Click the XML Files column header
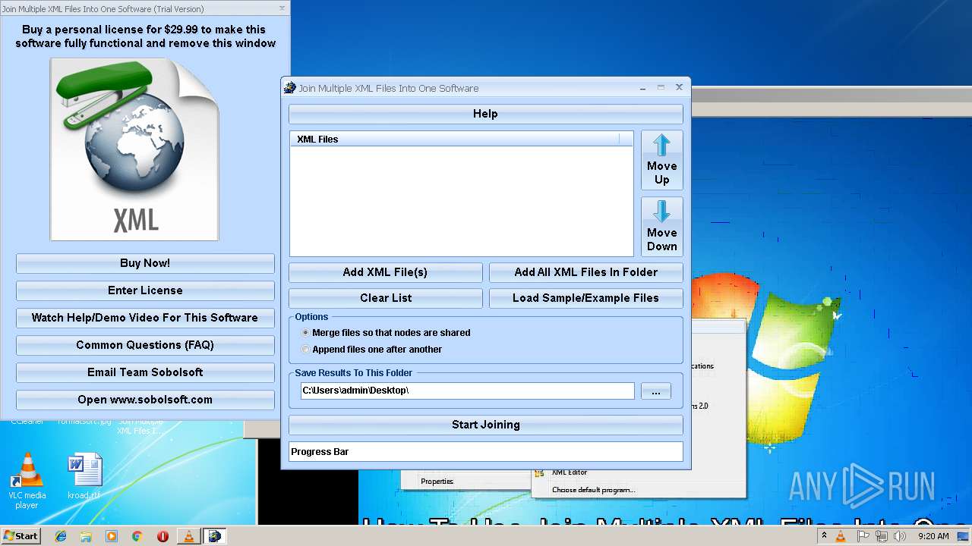This screenshot has width=972, height=546. coord(454,139)
